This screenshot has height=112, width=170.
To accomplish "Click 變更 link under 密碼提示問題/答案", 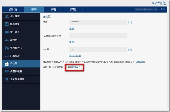I will (71, 42).
